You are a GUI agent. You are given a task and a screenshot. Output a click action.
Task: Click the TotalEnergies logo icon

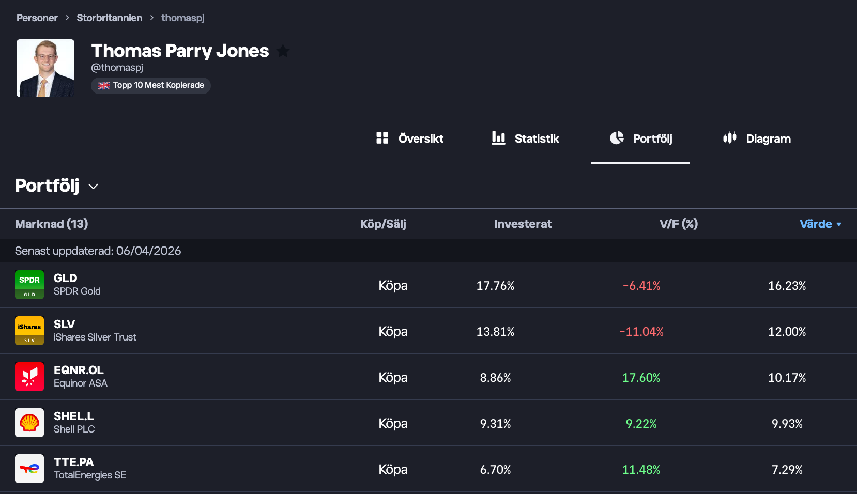[x=29, y=469]
